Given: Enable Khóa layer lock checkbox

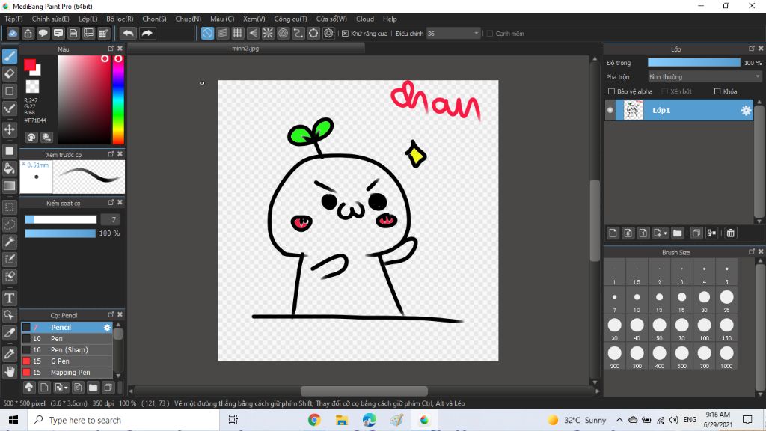Looking at the screenshot, I should 717,91.
